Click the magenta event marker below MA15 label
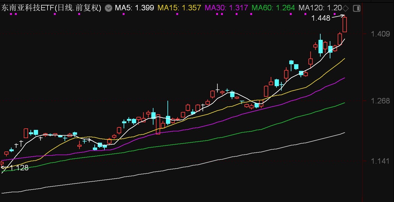 [177, 14]
